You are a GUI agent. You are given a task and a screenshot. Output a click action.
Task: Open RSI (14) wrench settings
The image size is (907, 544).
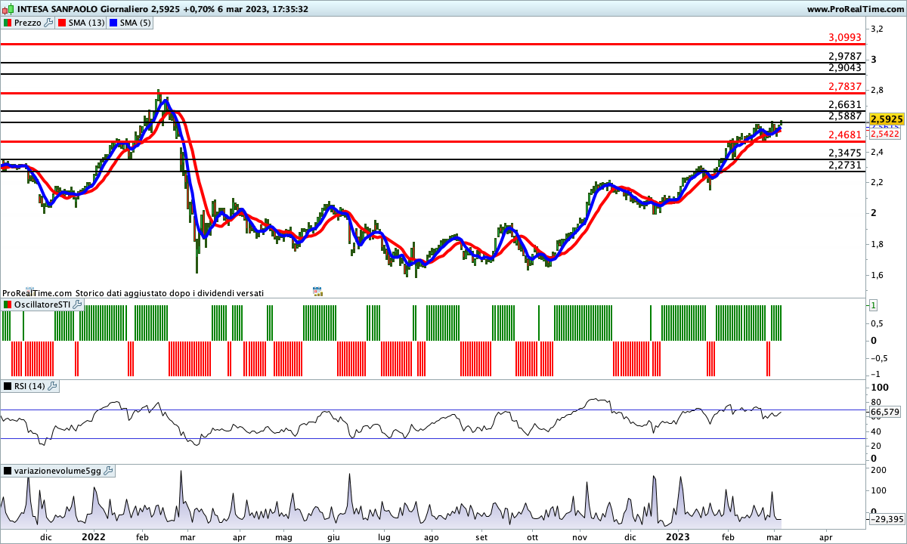click(53, 386)
